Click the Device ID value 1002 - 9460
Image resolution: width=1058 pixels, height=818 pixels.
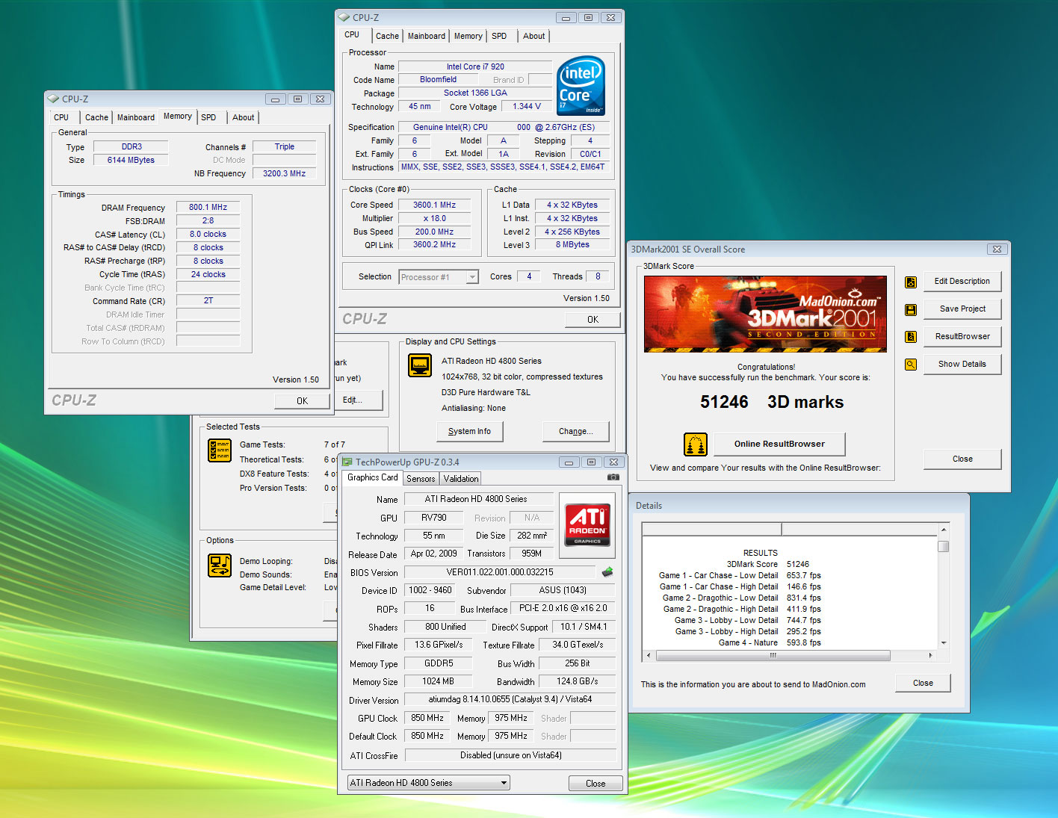[429, 590]
